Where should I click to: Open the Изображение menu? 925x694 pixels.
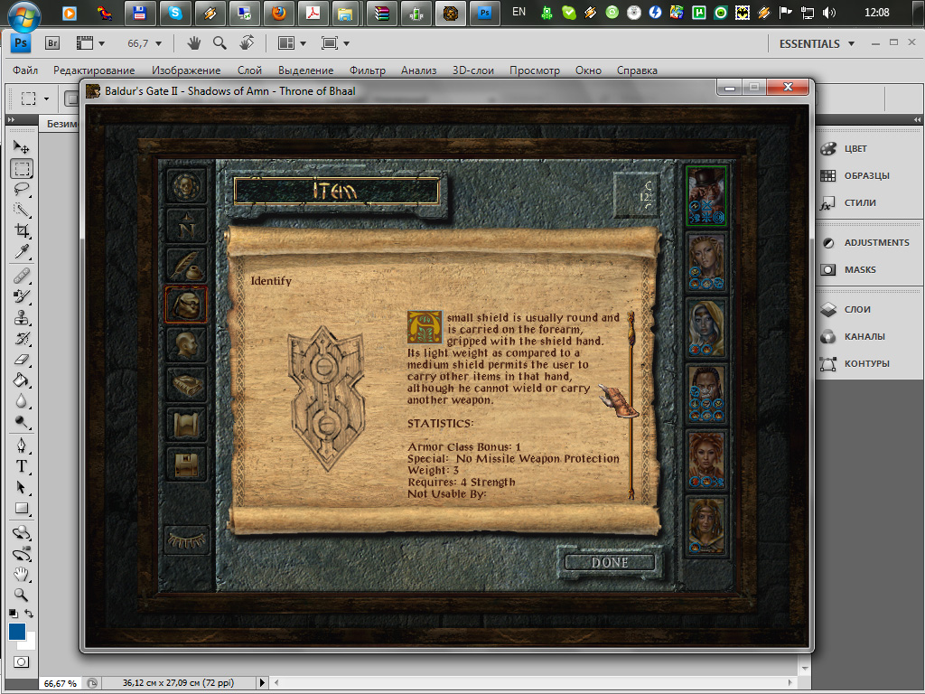[x=186, y=70]
